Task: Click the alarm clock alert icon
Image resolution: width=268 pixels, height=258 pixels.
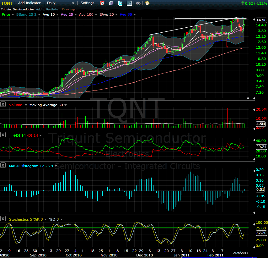Action: pyautogui.click(x=102, y=3)
